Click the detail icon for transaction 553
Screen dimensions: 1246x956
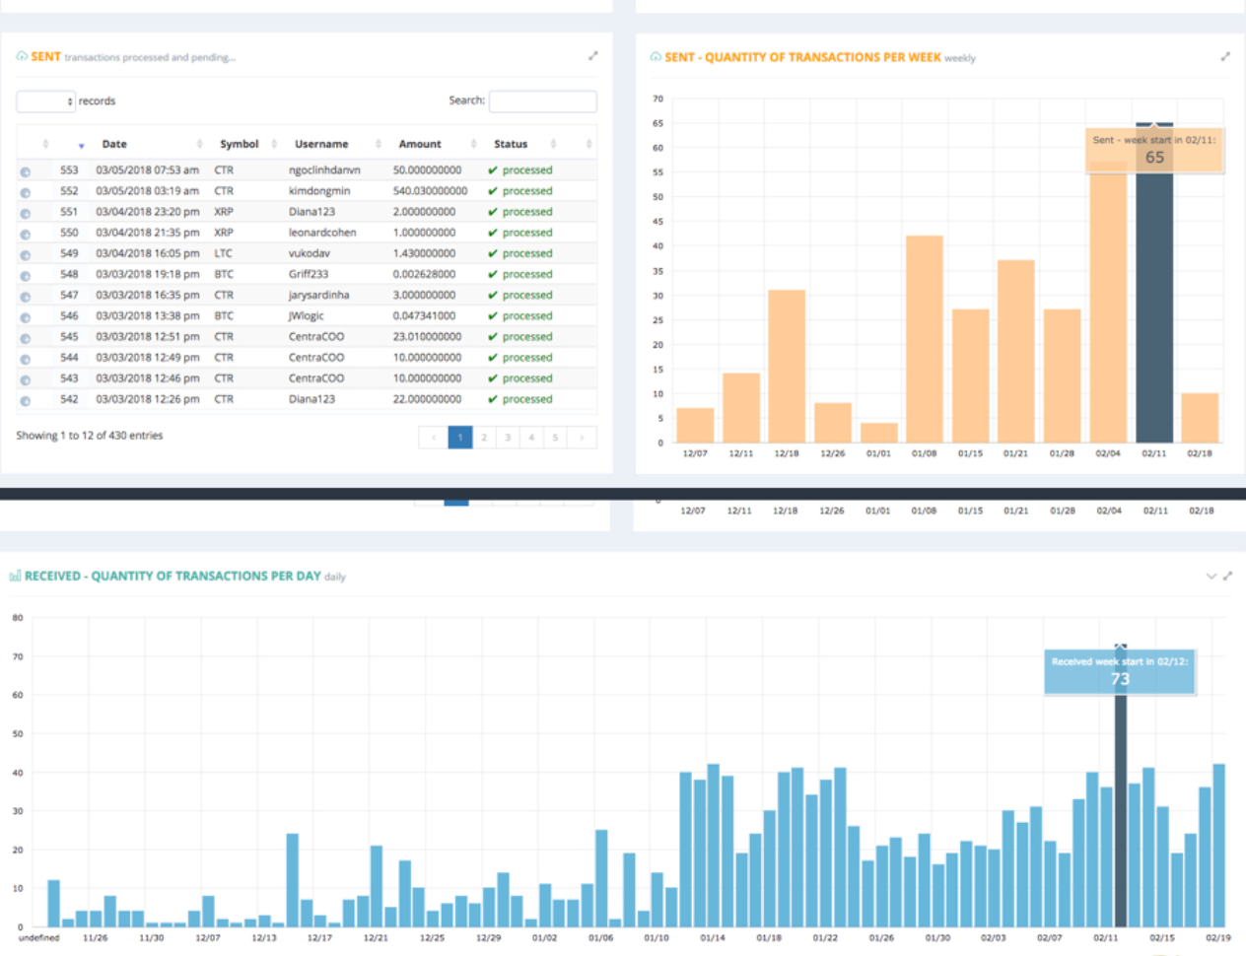tap(26, 171)
